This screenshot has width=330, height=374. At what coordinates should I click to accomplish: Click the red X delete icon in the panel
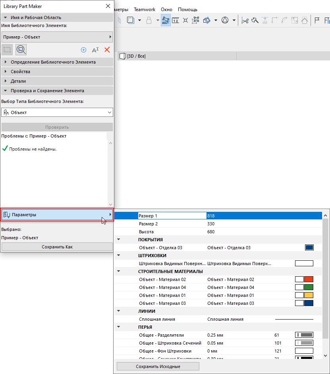point(106,50)
